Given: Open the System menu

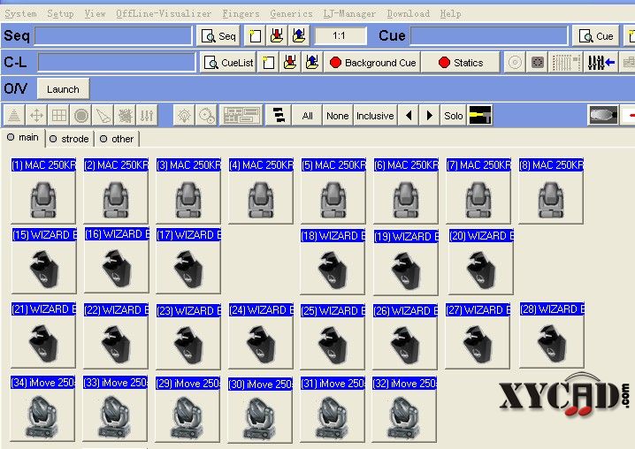Looking at the screenshot, I should point(20,14).
